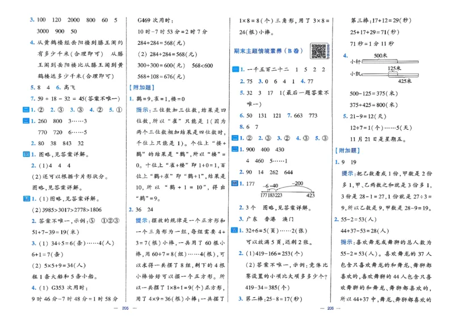454x321 pixels.
Task: Click the equation 59 + 18 - 32 = 45
Action: coord(61,99)
